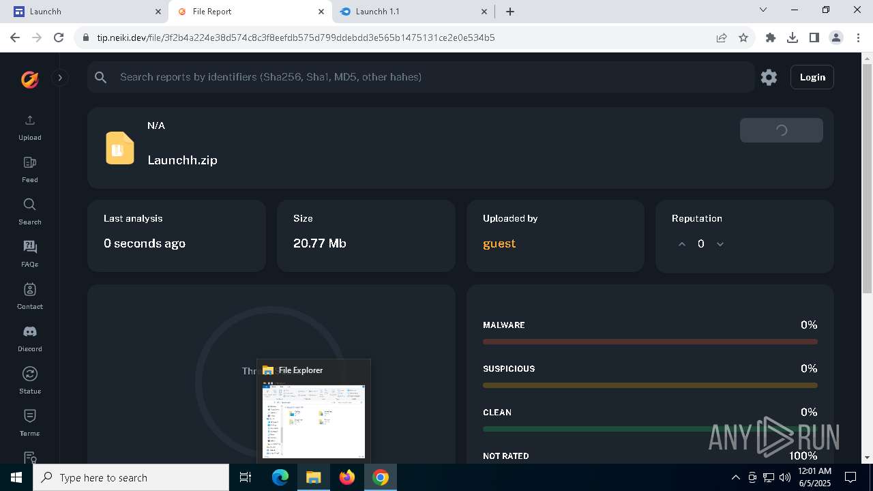Click the yellow zip file icon
This screenshot has width=873, height=491.
(x=120, y=148)
